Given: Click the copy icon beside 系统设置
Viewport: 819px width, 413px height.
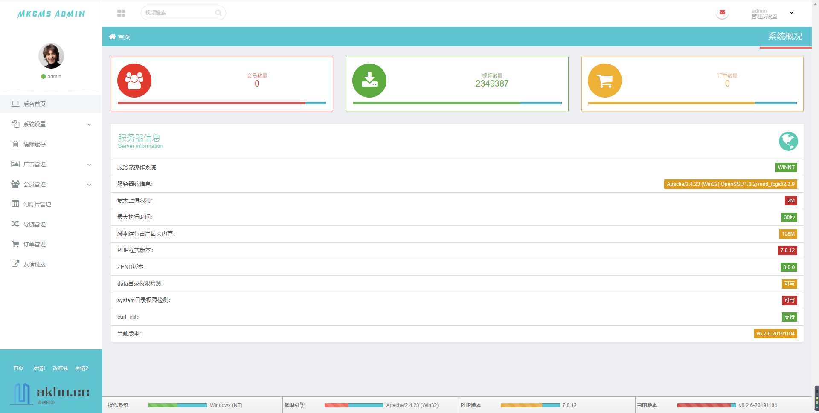Looking at the screenshot, I should [15, 124].
